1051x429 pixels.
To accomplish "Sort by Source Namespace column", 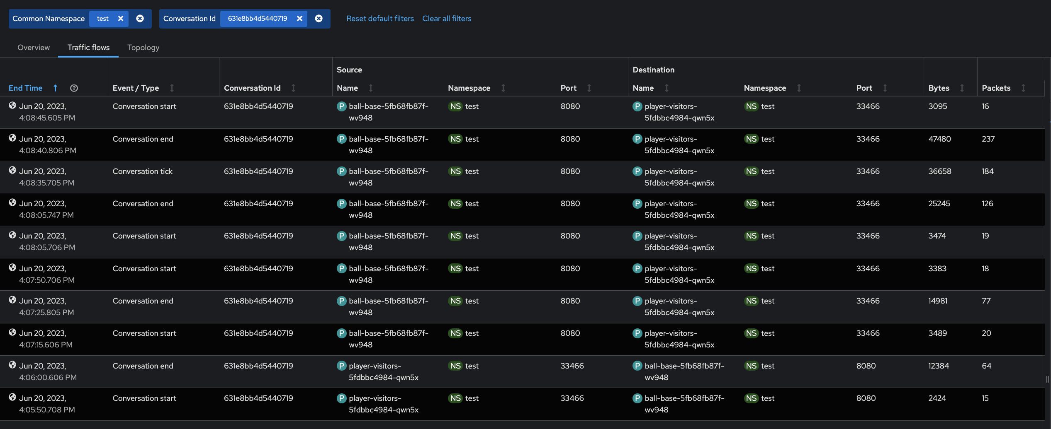I will click(503, 88).
